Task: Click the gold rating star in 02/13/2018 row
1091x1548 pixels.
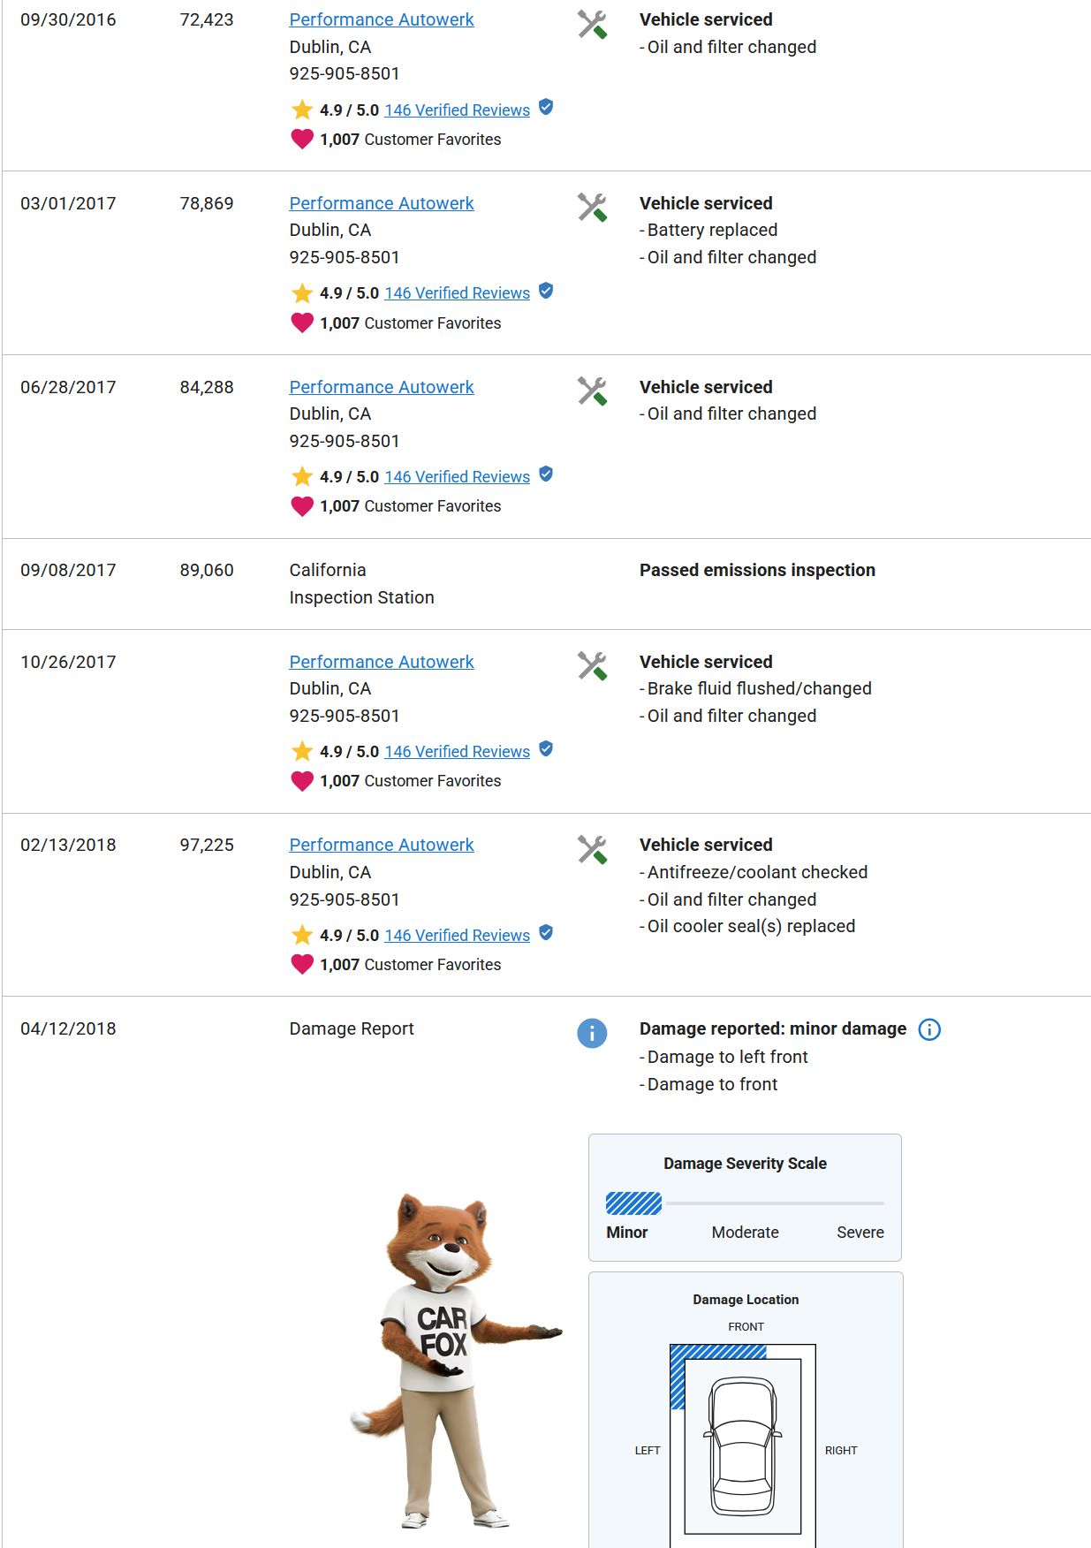Action: coord(302,935)
